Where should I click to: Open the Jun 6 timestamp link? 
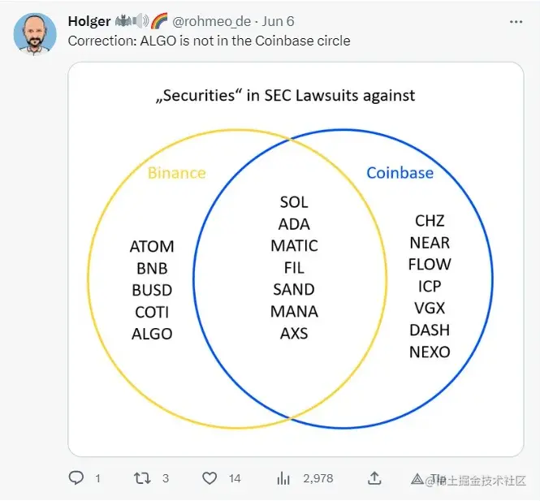[x=278, y=21]
